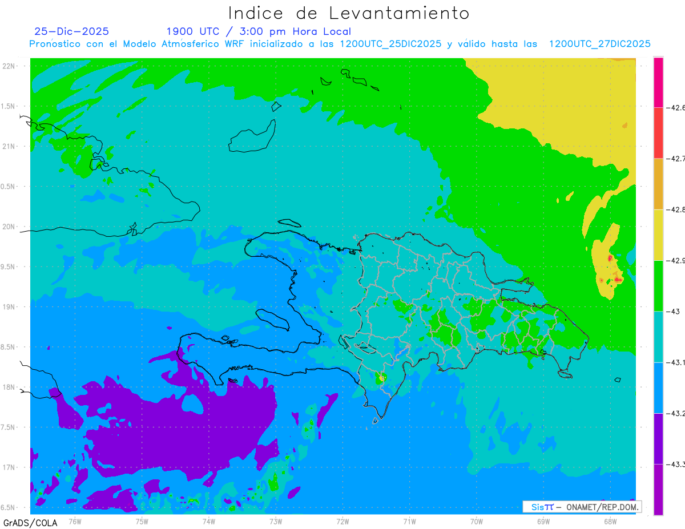
Task: Select the '25-Dic-2025' date text
Action: pos(71,31)
